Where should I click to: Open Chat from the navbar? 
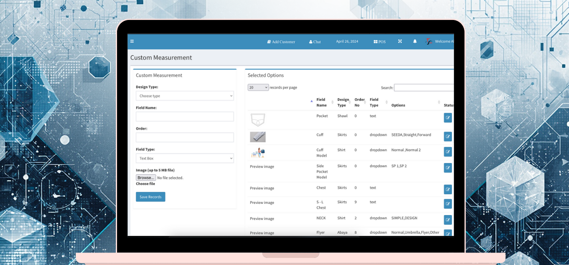[x=314, y=42]
